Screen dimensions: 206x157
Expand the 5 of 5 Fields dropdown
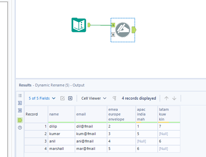click(x=42, y=98)
